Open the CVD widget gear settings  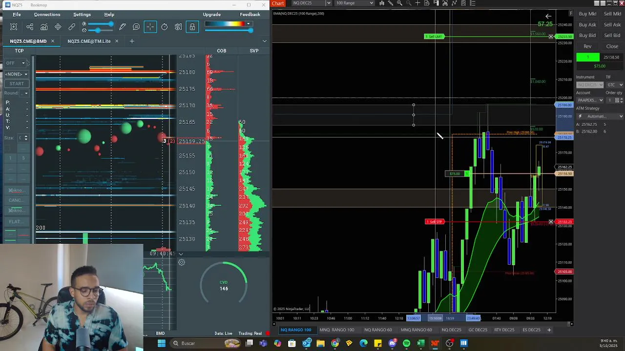coord(181,262)
